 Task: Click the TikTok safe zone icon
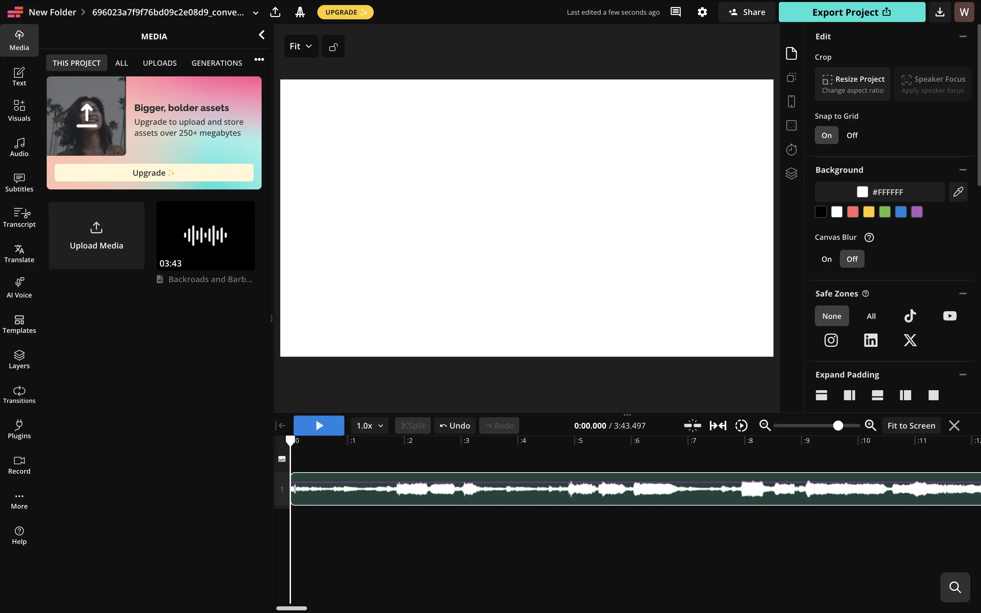click(x=910, y=316)
